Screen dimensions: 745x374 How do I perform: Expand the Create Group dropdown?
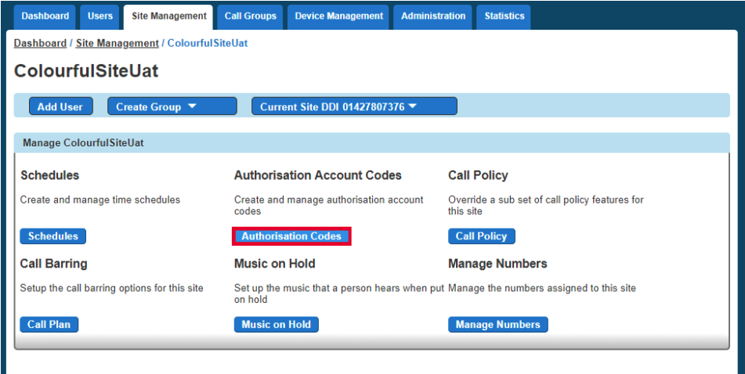pos(172,106)
